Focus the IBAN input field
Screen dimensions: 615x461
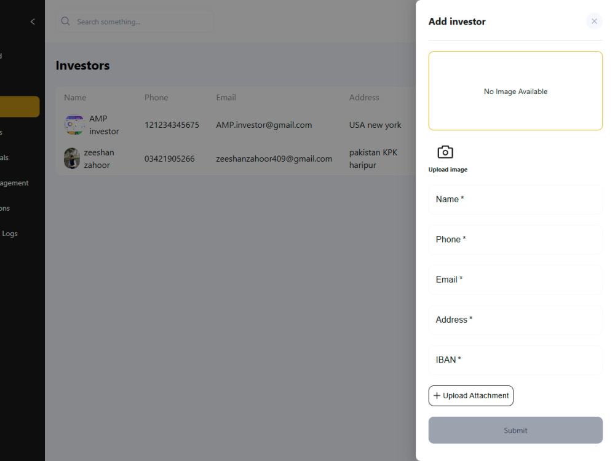[x=515, y=360]
